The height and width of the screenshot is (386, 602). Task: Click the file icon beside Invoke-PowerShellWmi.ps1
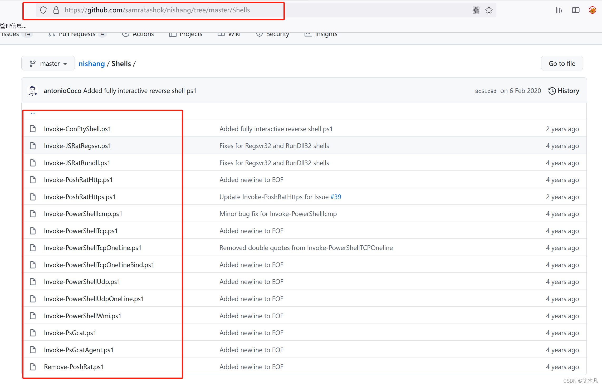coord(33,316)
